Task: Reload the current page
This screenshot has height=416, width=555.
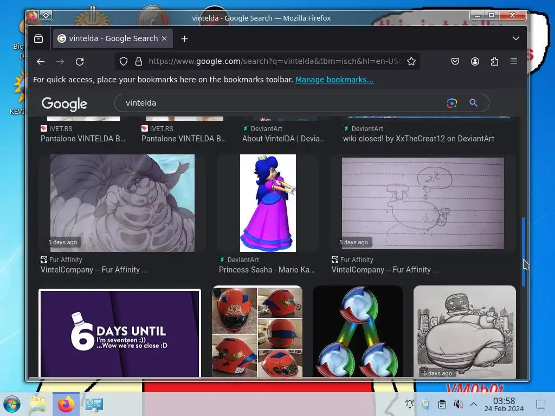Action: coord(80,62)
